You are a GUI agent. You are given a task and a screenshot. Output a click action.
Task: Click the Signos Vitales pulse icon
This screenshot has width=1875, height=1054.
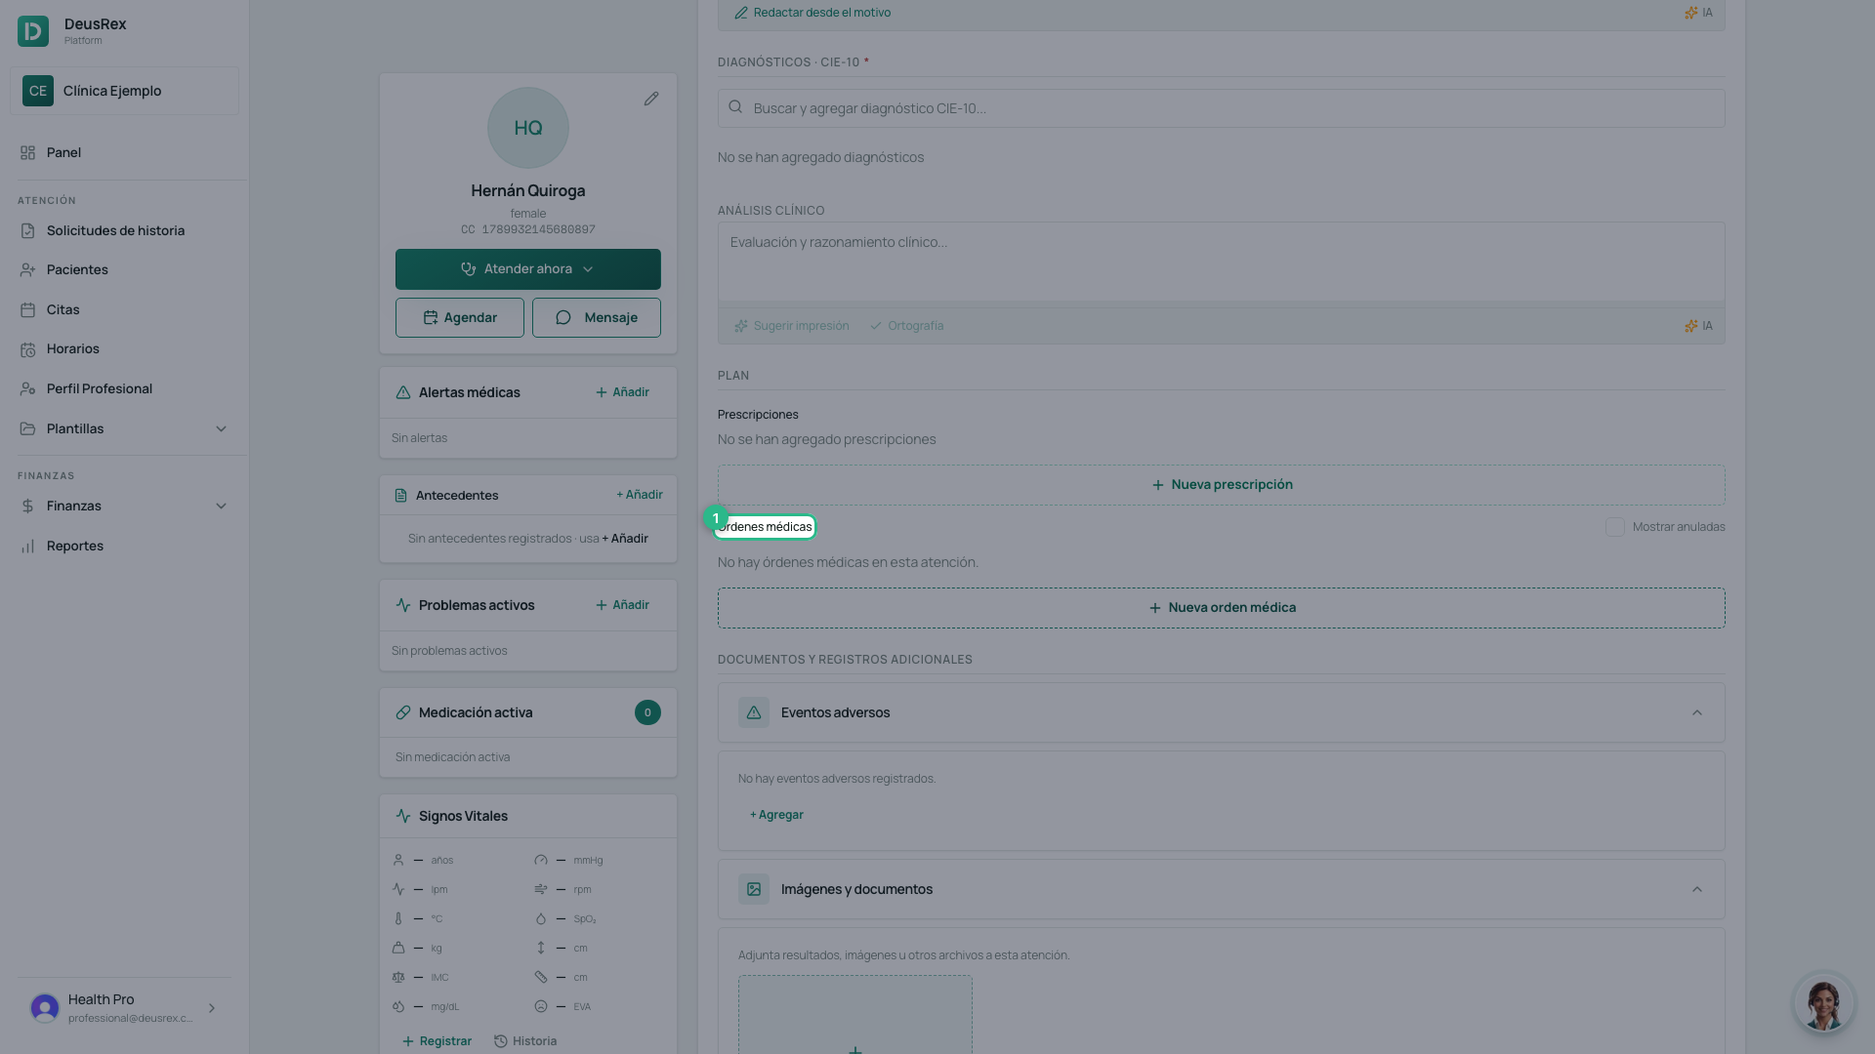point(403,816)
